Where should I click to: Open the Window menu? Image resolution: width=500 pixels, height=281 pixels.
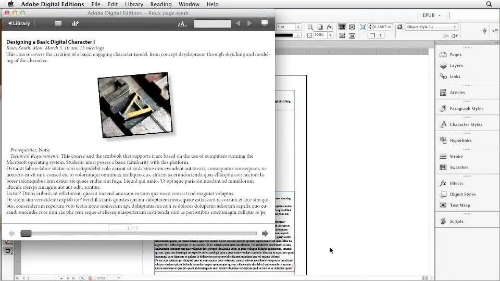(x=189, y=4)
